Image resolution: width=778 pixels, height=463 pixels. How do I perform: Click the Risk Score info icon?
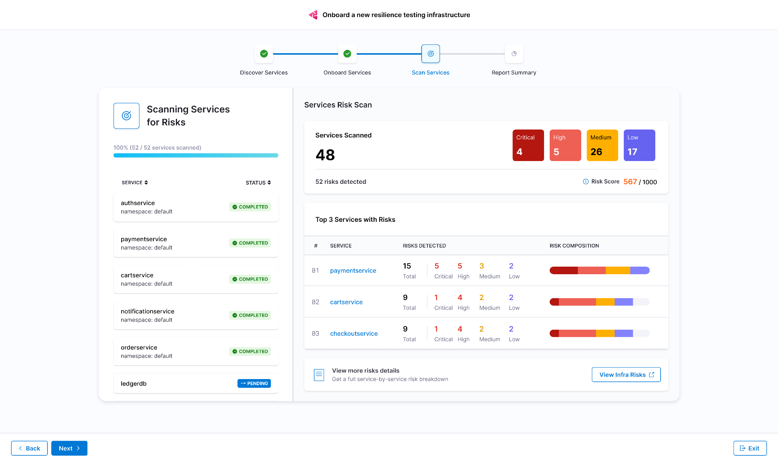[x=586, y=182]
